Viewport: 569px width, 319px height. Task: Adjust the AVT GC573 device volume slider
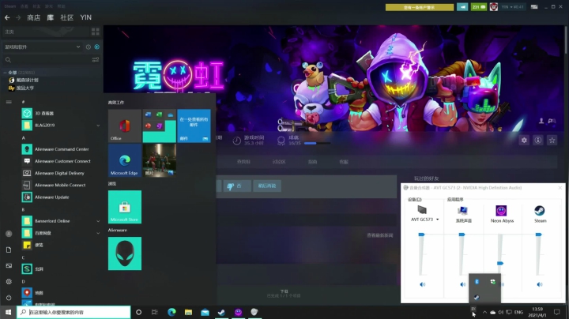click(421, 235)
